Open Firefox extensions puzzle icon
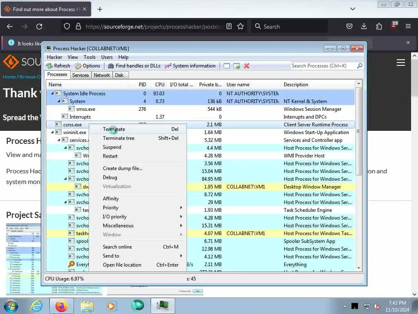The height and width of the screenshot is (314, 418). (379, 27)
